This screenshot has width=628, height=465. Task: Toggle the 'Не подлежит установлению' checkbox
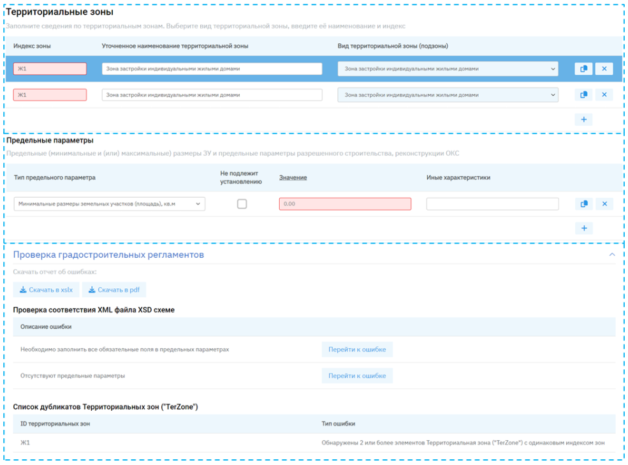coord(242,204)
